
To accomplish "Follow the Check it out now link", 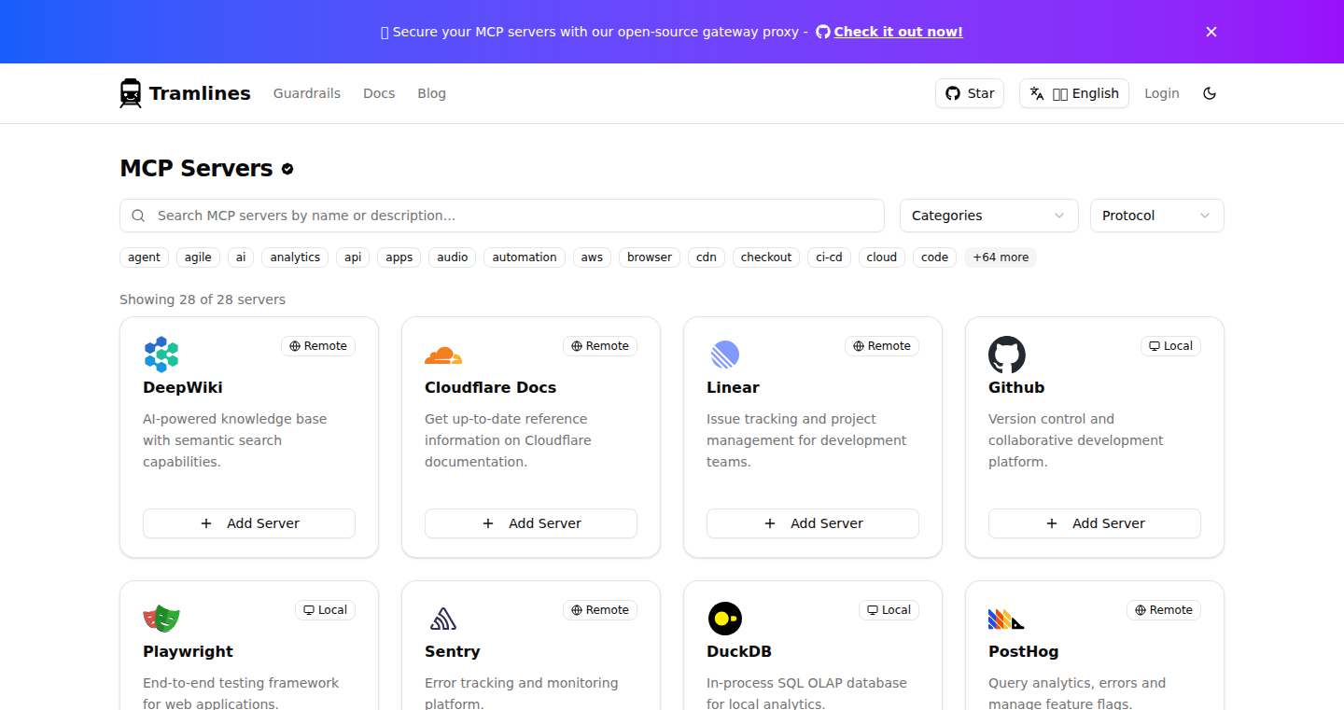I will pyautogui.click(x=898, y=32).
